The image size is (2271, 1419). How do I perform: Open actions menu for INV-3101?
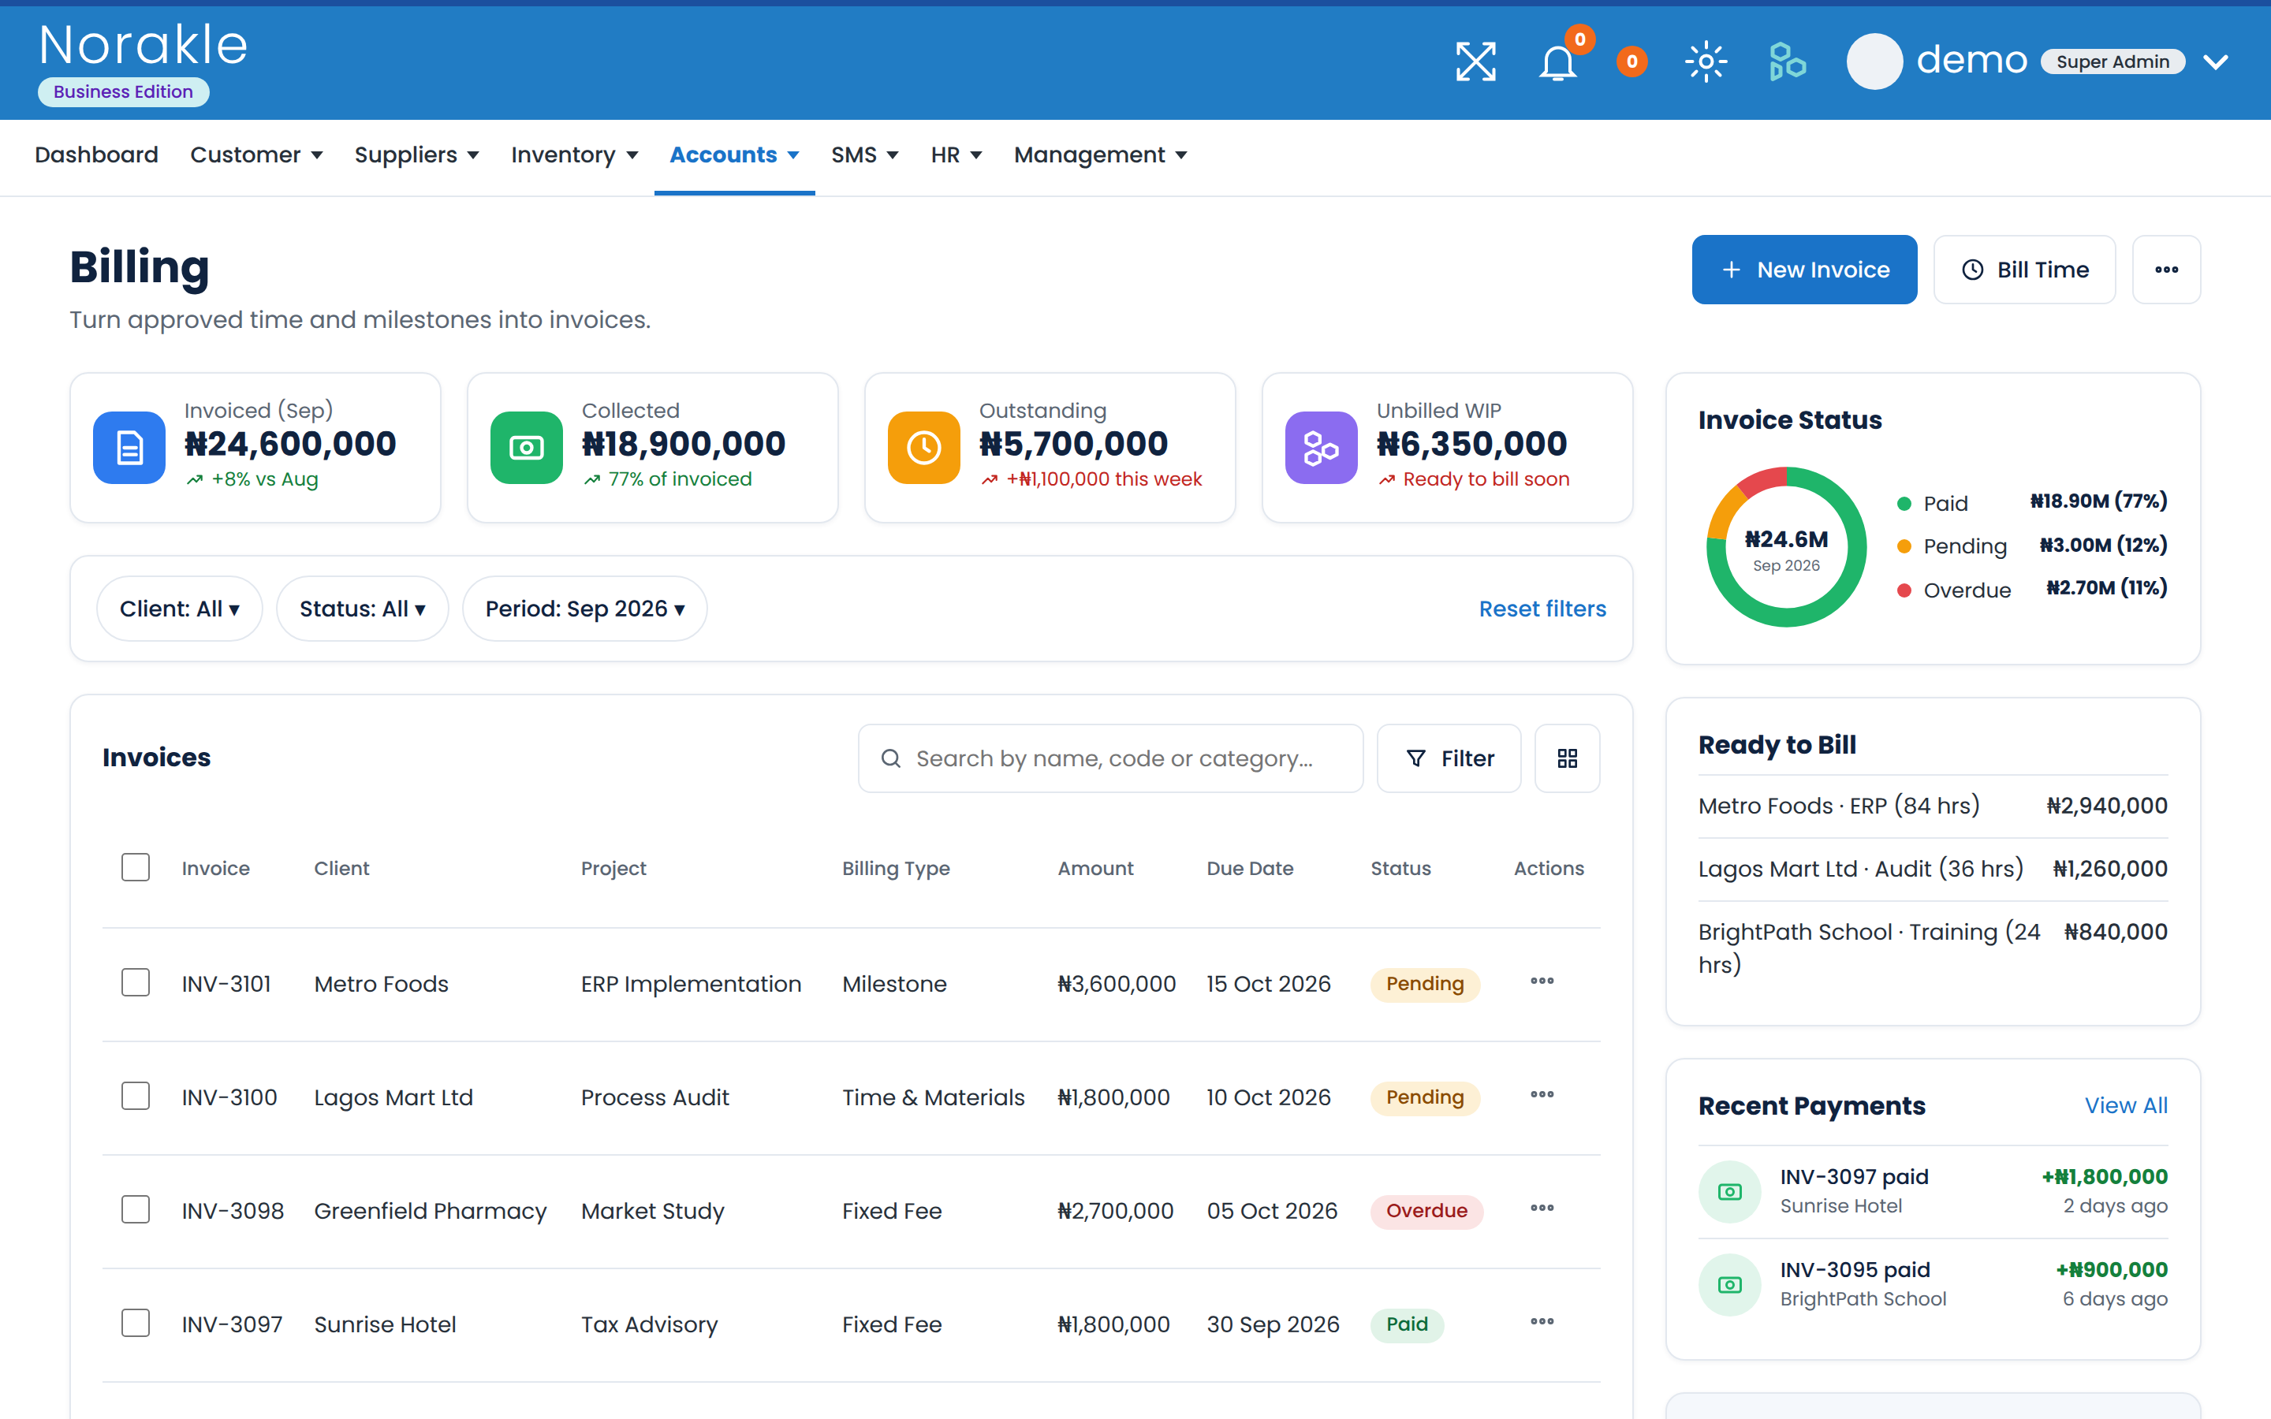pyautogui.click(x=1542, y=981)
